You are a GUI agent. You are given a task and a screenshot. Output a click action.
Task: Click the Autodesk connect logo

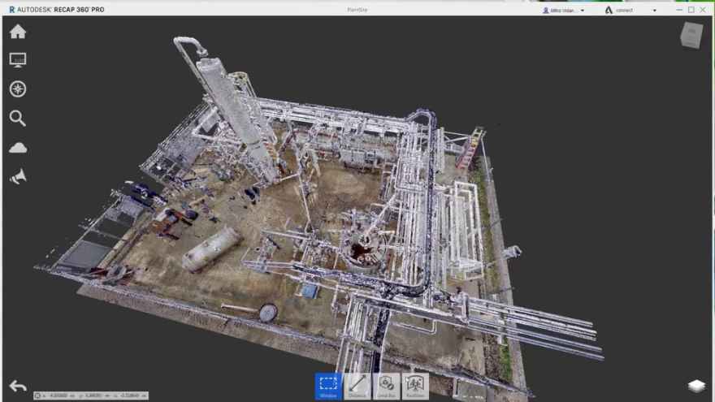tap(609, 10)
